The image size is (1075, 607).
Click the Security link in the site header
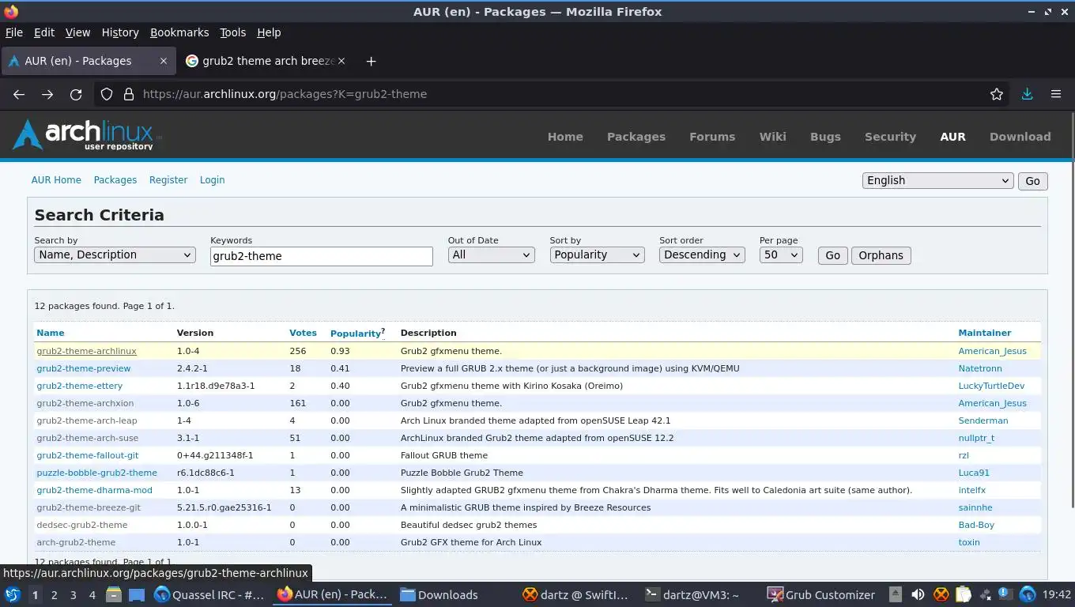click(x=890, y=137)
